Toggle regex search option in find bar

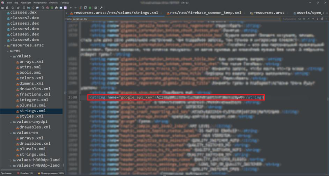[308, 19]
